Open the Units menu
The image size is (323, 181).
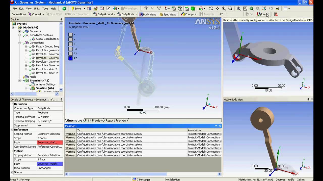(37, 9)
